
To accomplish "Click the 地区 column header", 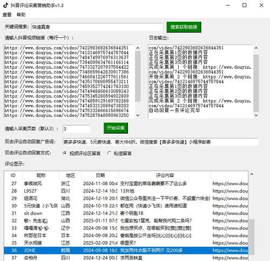I will [x=70, y=175].
